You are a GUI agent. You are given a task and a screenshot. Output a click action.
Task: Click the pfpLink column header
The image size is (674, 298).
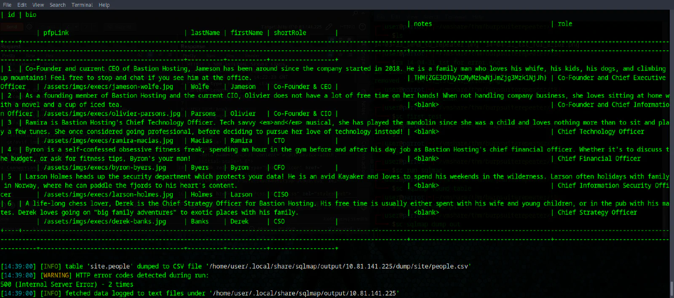tap(56, 33)
